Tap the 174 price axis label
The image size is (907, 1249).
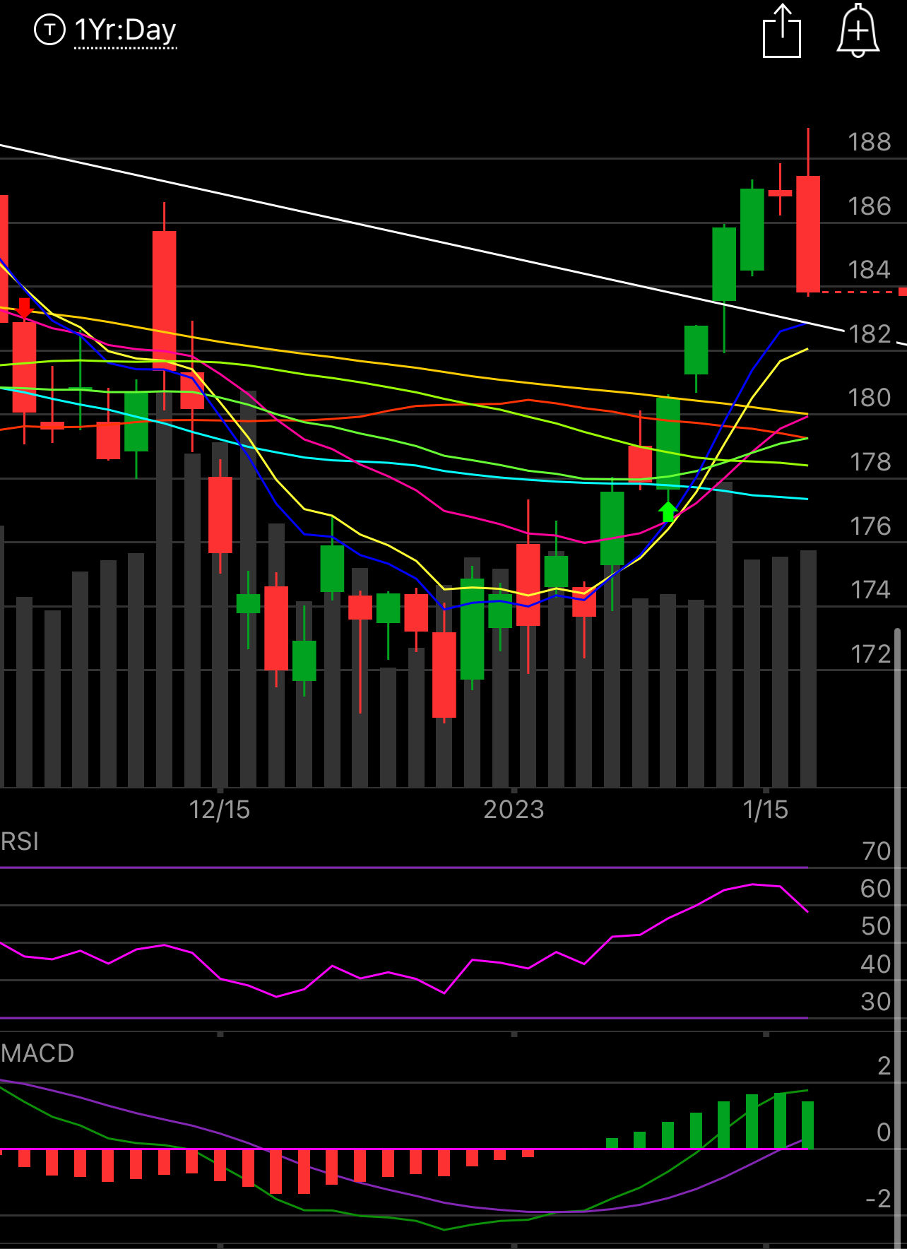[x=870, y=590]
